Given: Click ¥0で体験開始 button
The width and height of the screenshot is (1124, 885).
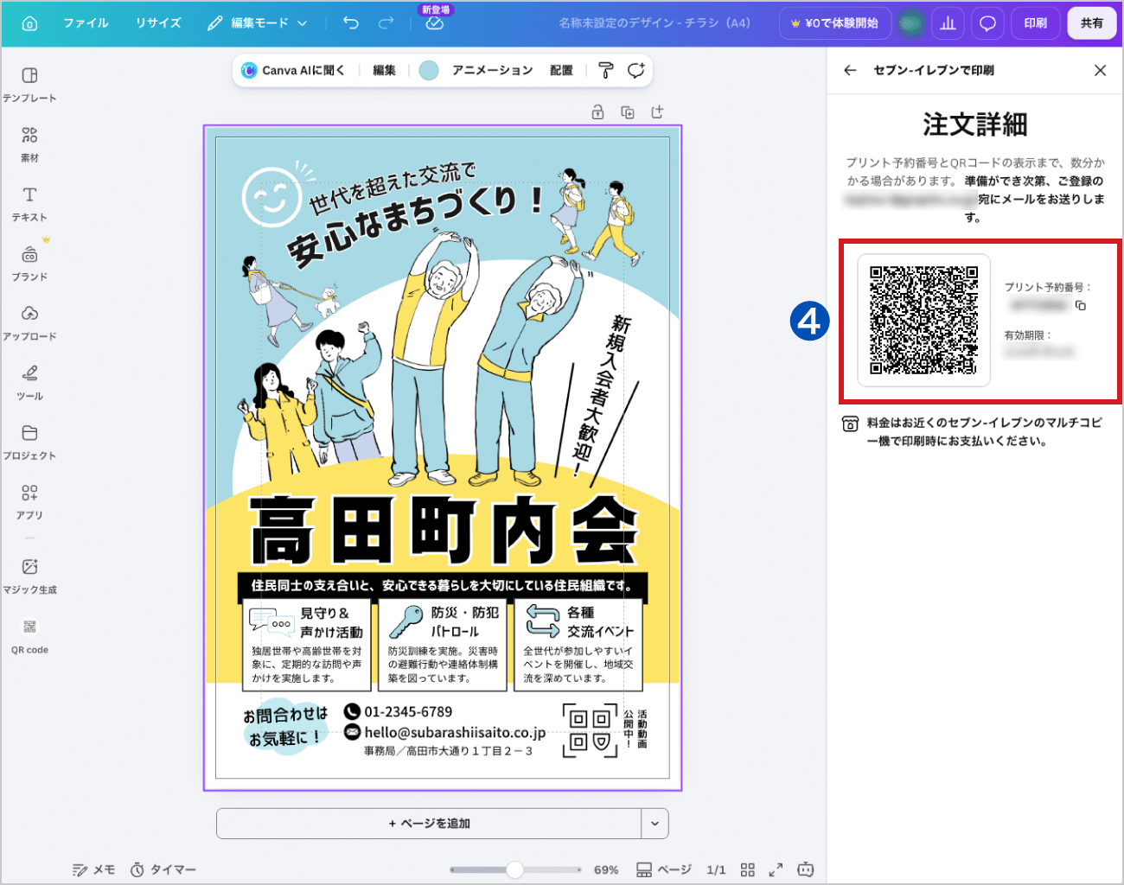Looking at the screenshot, I should 834,23.
